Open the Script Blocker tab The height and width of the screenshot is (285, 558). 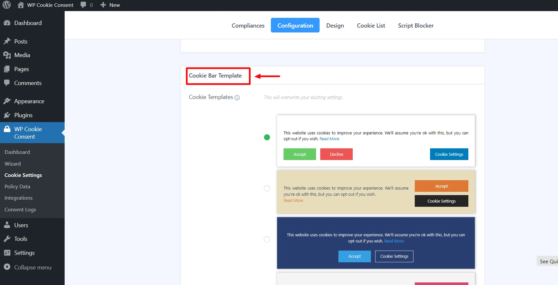pos(415,26)
